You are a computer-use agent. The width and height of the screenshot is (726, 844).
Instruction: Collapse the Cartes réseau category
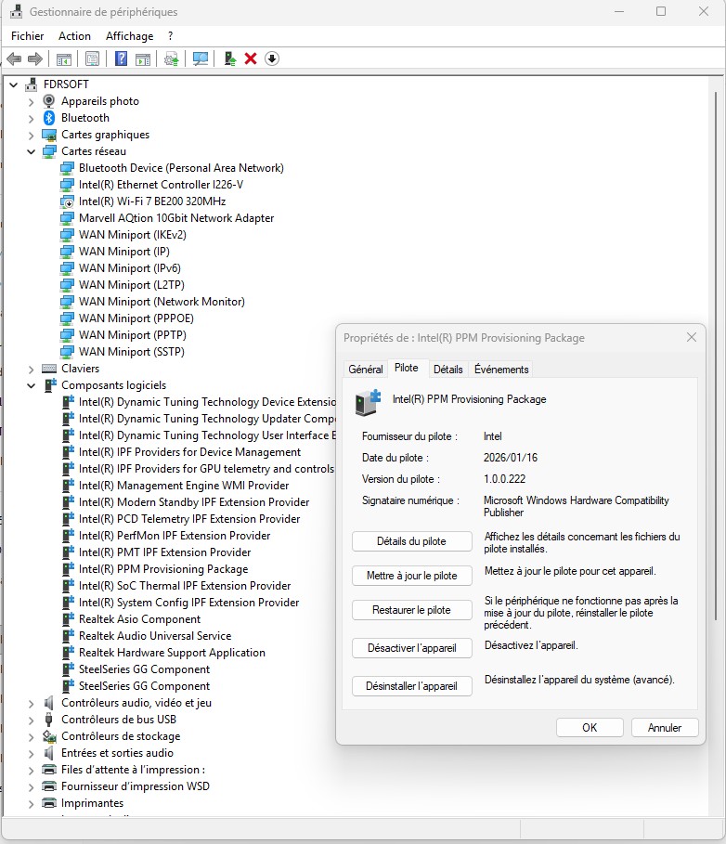tap(31, 151)
